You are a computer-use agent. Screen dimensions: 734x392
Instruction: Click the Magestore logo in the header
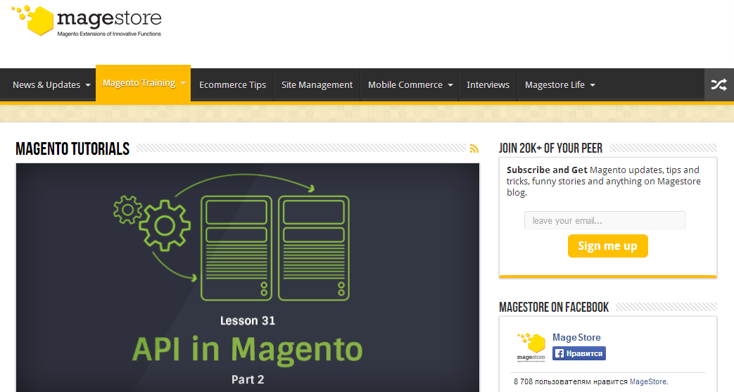(x=87, y=21)
